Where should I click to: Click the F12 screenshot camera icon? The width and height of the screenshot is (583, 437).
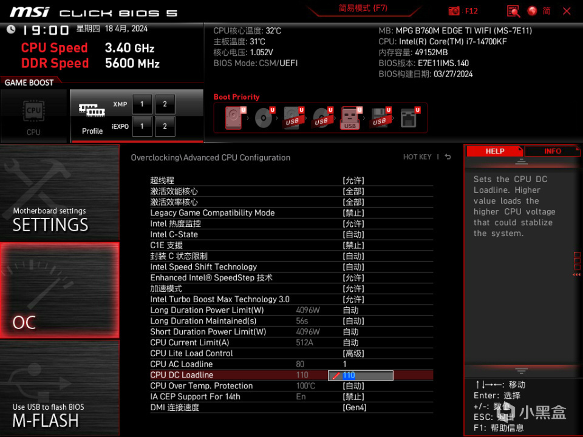pos(454,11)
